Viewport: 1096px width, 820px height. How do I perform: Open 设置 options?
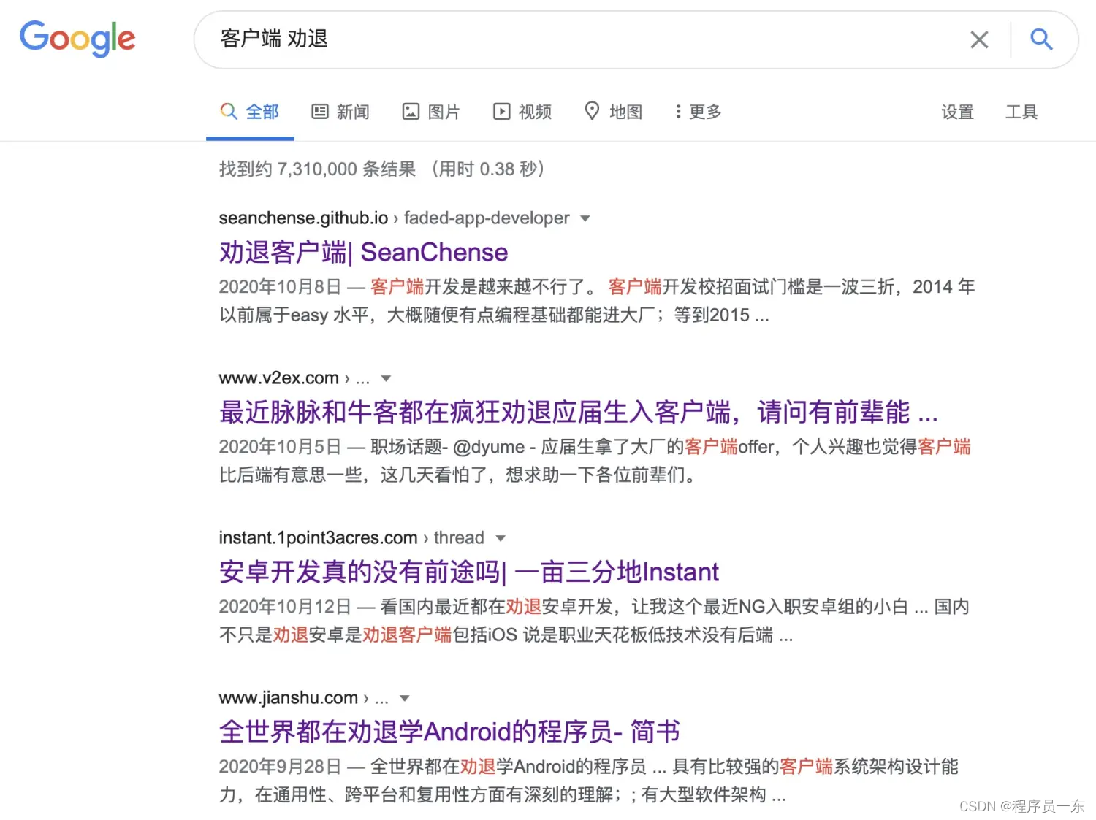pos(957,112)
